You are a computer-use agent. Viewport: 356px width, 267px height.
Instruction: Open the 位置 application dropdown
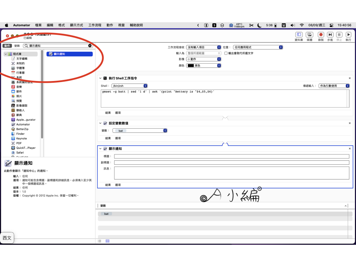pos(258,47)
